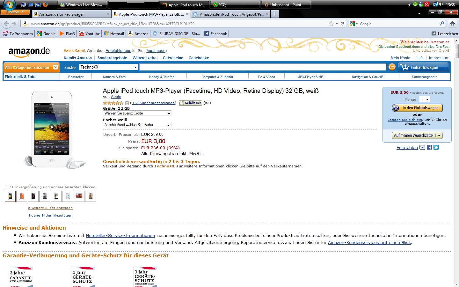
Task: Click the Windows Start orb
Action: click(9, 4)
